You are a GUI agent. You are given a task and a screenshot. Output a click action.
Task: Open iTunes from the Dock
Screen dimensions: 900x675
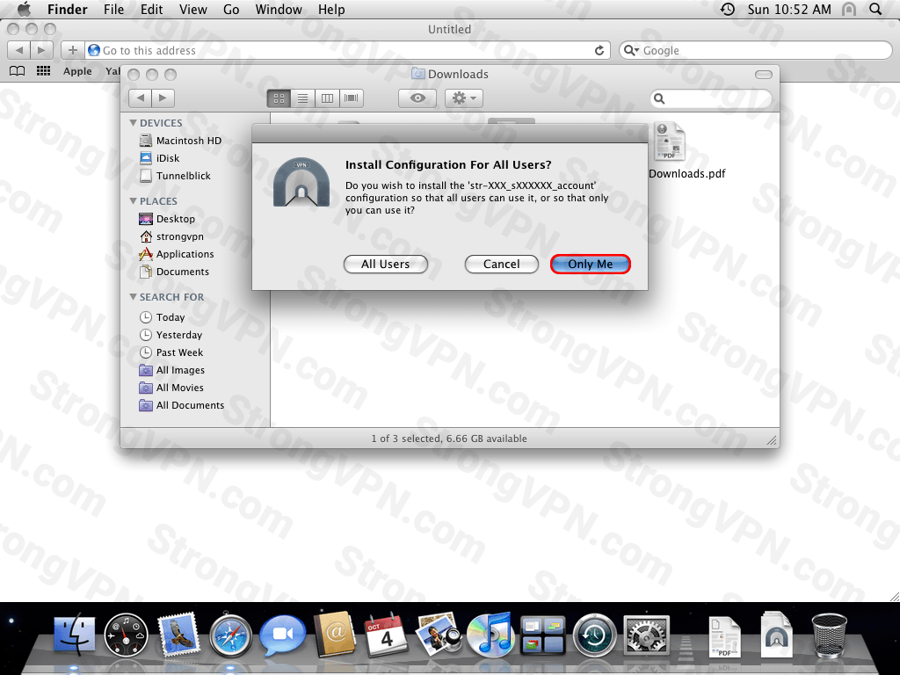coord(490,635)
